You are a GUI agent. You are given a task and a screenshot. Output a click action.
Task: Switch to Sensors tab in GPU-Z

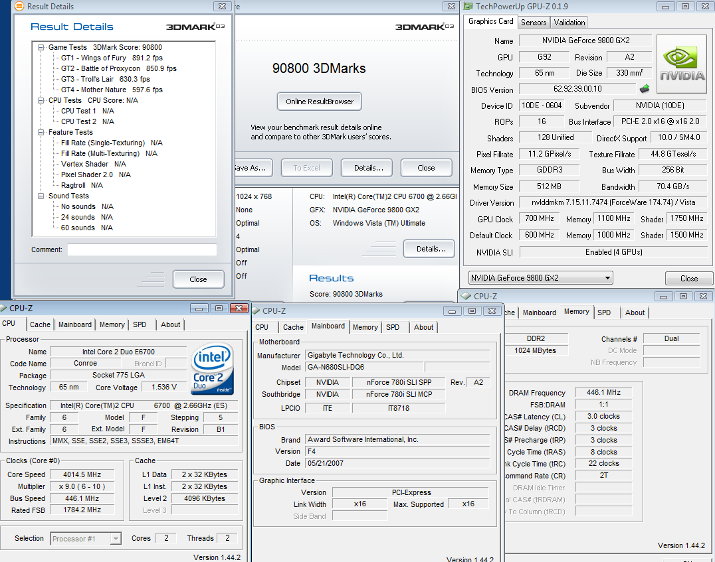click(x=534, y=23)
